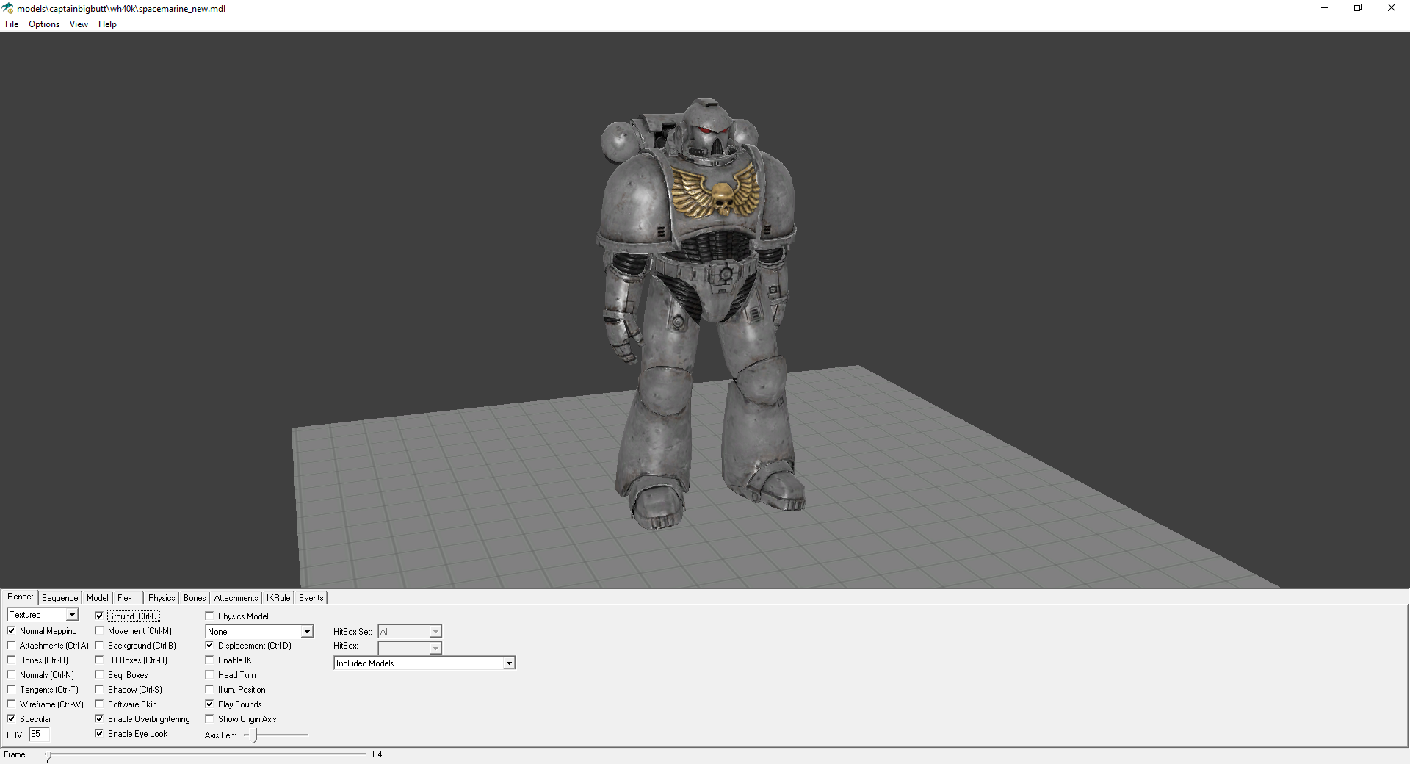Switch to the Events tab
Screen dimensions: 1410x764
click(311, 598)
